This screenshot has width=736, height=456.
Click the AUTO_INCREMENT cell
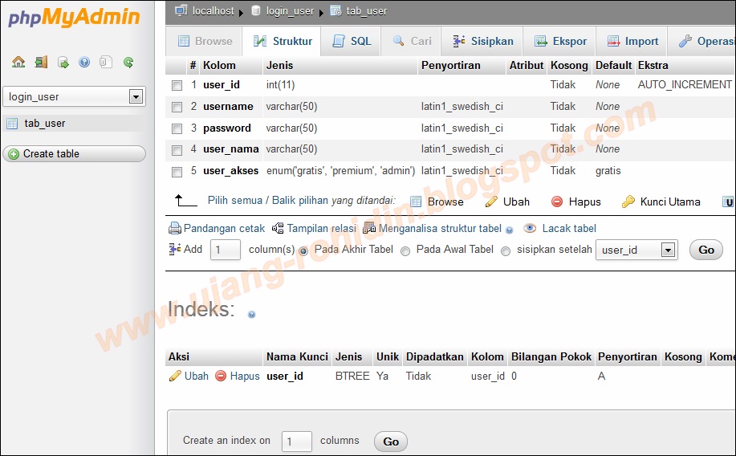click(x=685, y=84)
